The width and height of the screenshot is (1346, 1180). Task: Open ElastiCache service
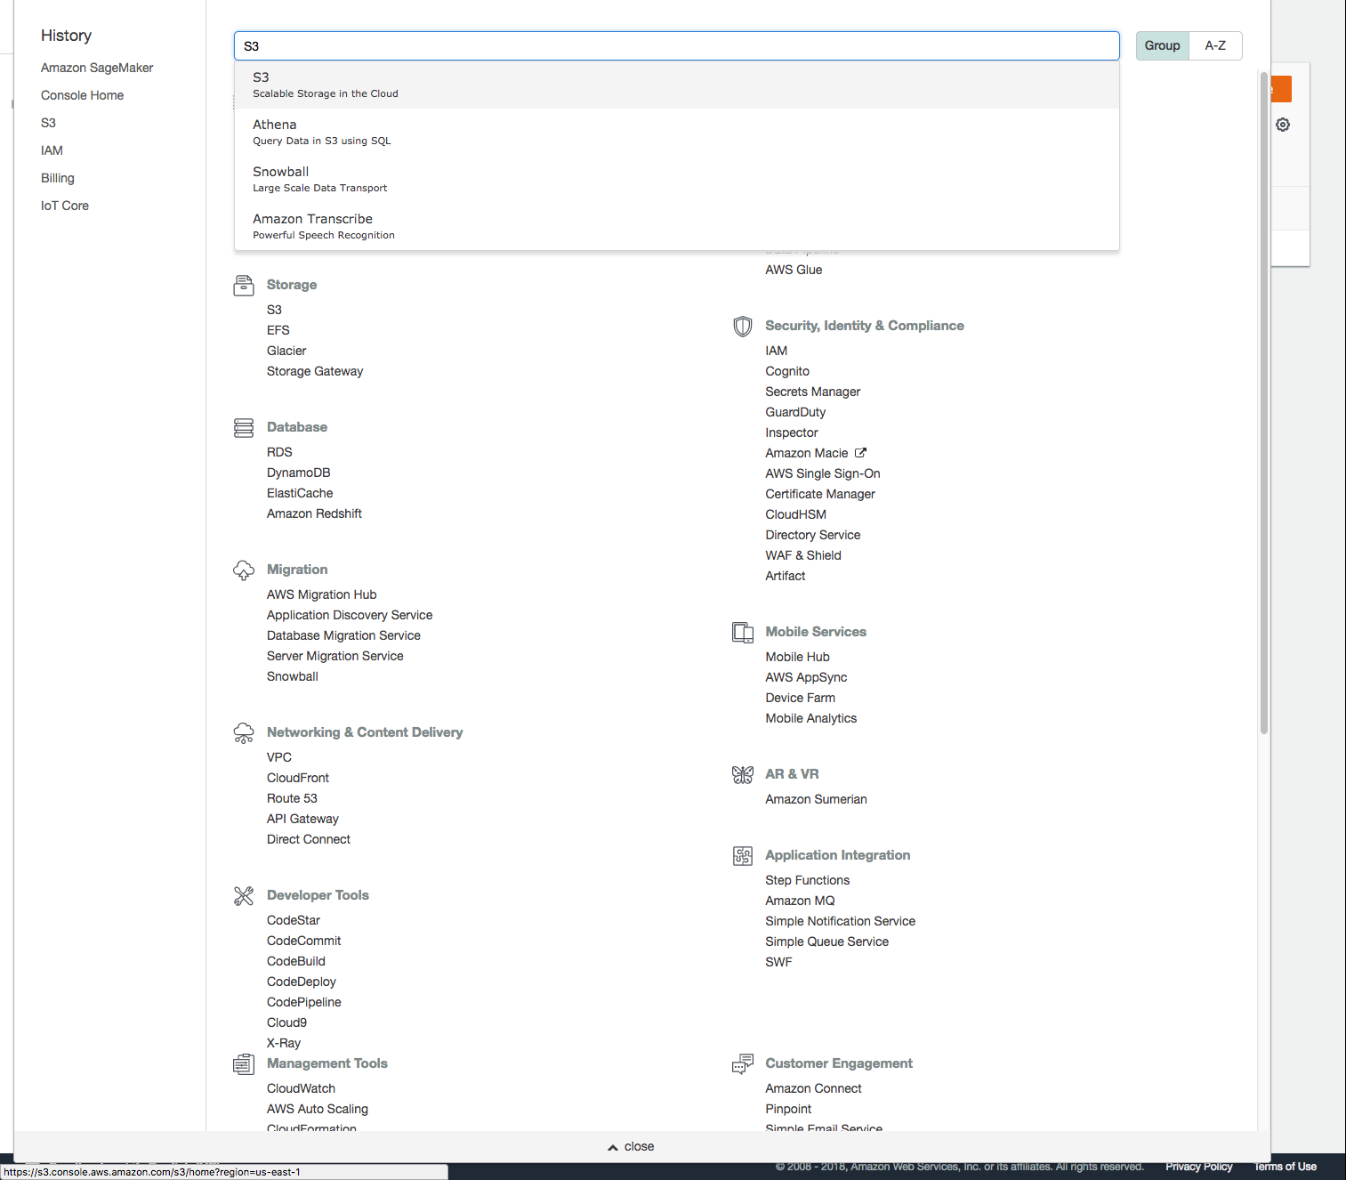click(300, 493)
